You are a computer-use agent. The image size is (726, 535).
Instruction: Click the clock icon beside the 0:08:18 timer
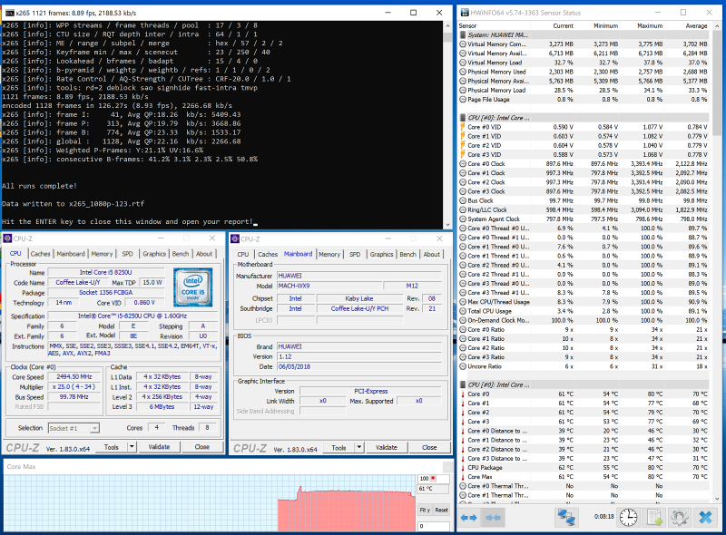[628, 518]
